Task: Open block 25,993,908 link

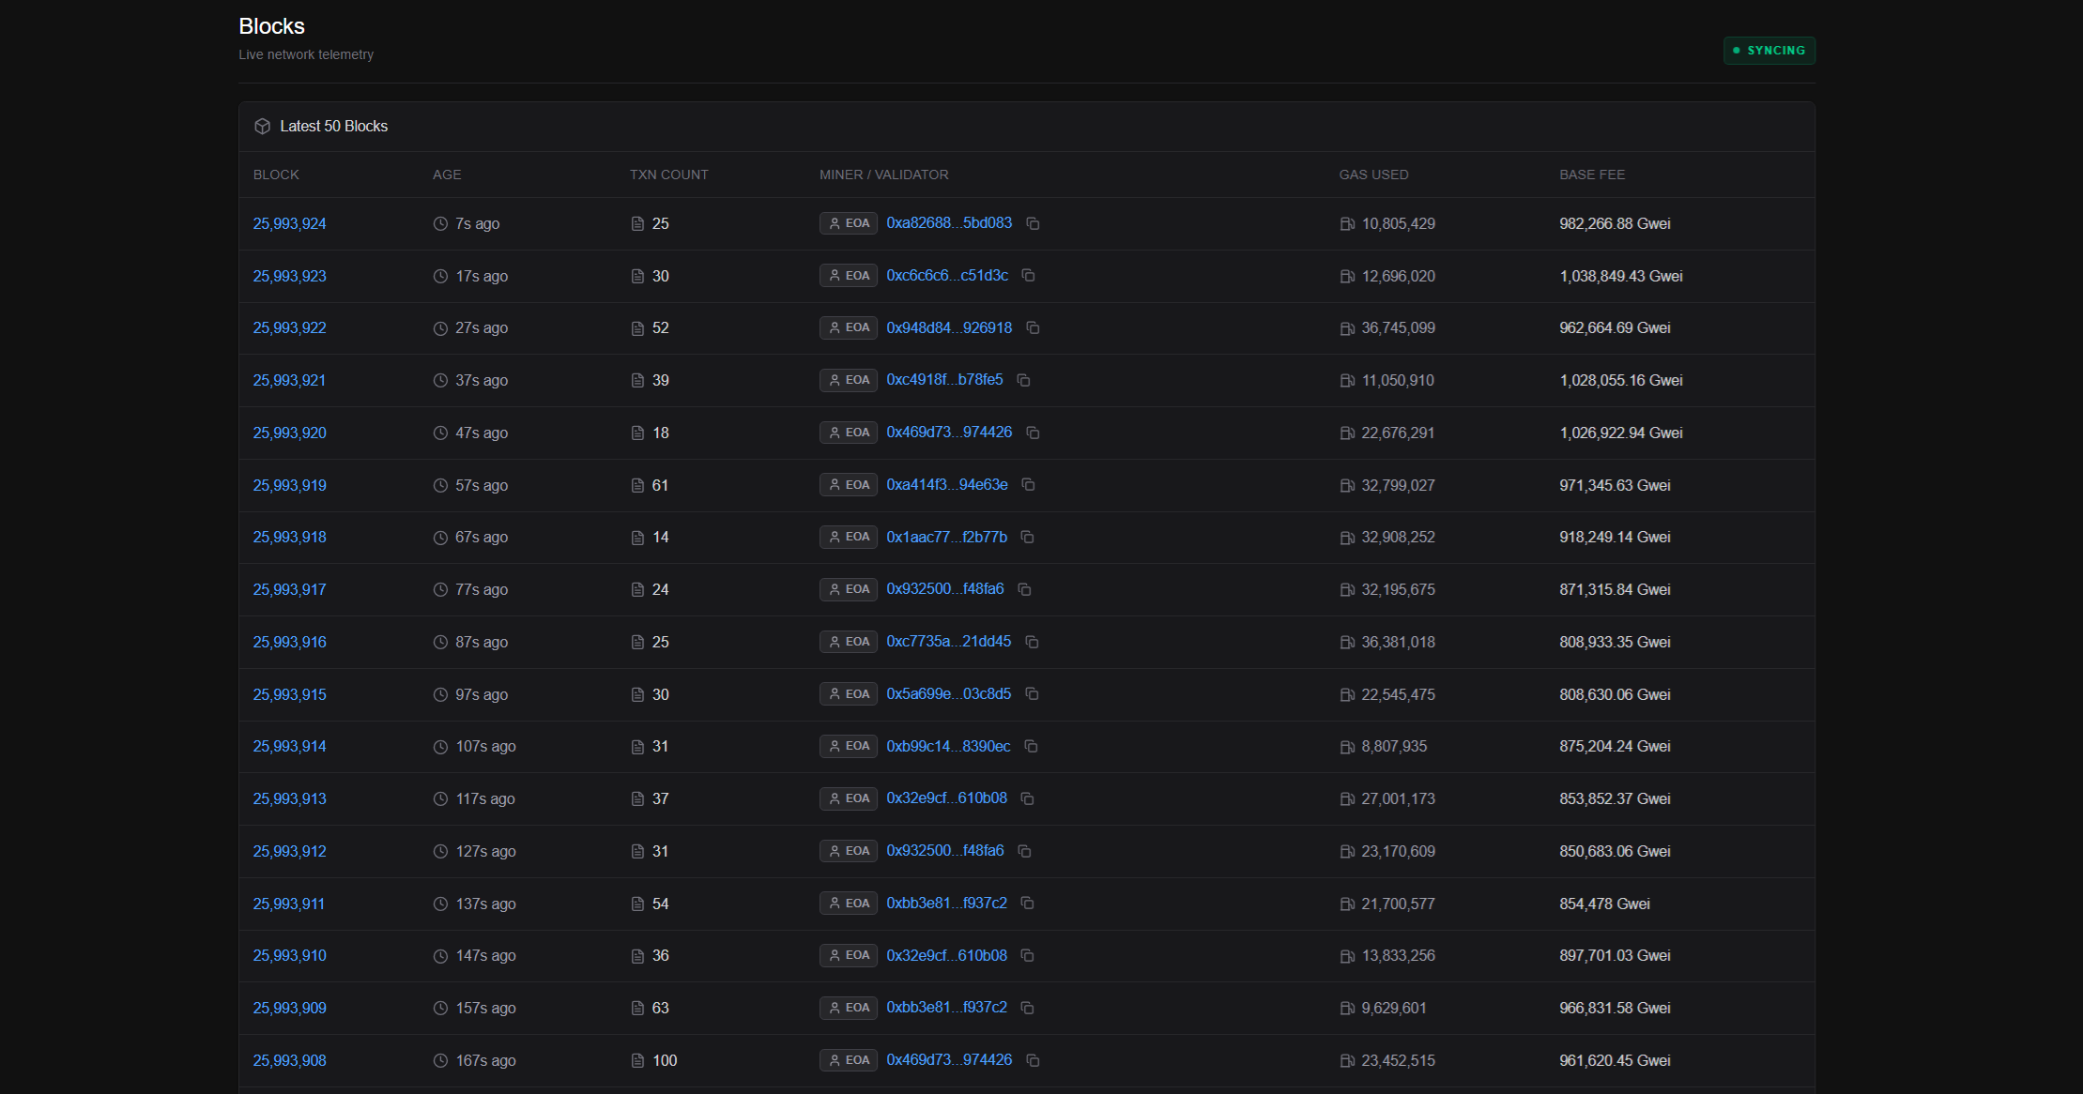Action: 289,1061
